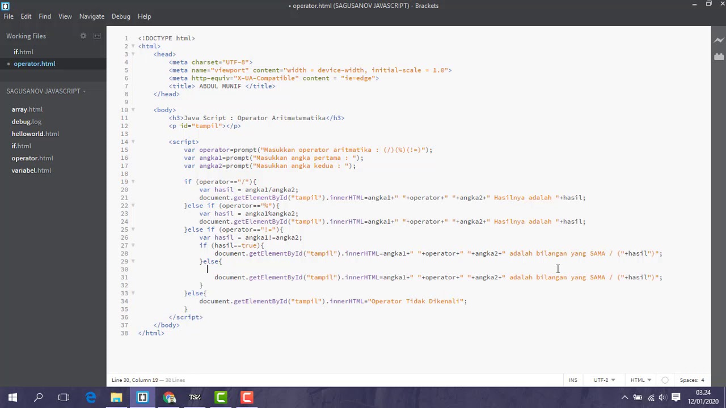Open the File menu
This screenshot has height=408, width=726.
point(9,16)
